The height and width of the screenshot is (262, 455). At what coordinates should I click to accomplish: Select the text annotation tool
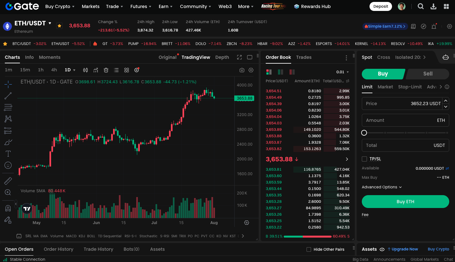pos(8,154)
